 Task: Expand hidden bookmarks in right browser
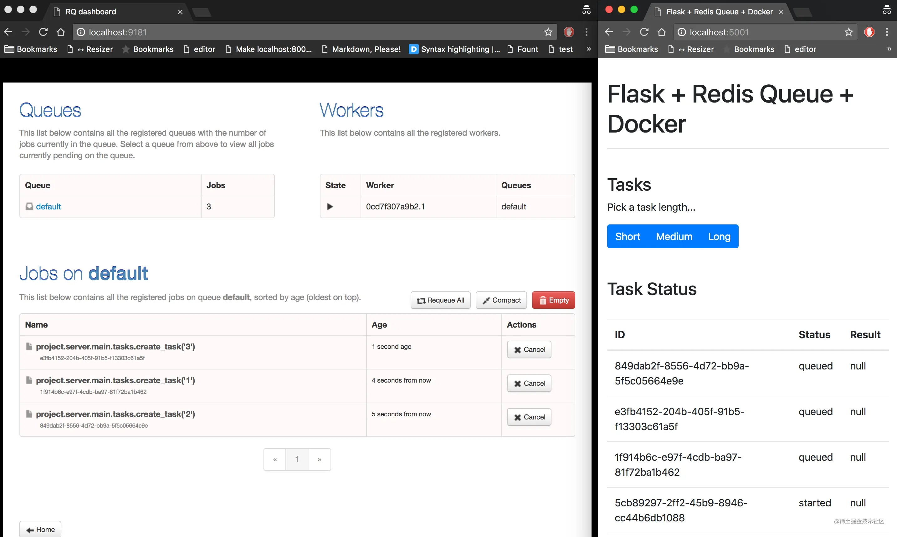[889, 49]
